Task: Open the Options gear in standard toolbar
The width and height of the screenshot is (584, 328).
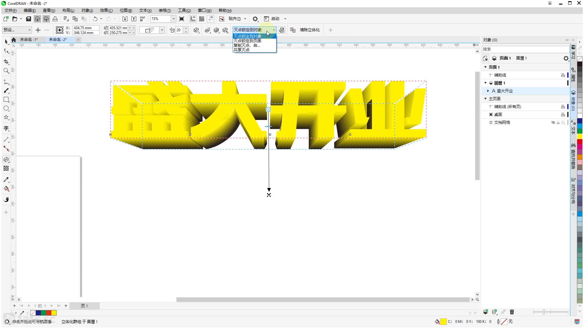Action: click(x=255, y=19)
